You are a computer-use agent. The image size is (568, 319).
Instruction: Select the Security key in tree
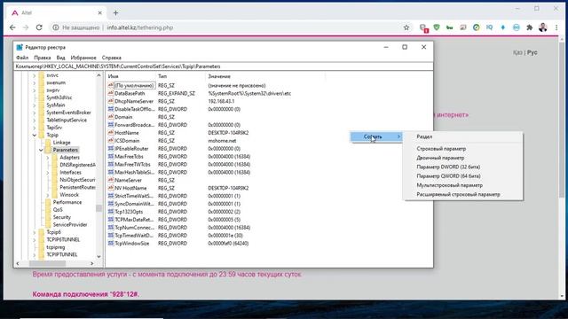point(61,217)
